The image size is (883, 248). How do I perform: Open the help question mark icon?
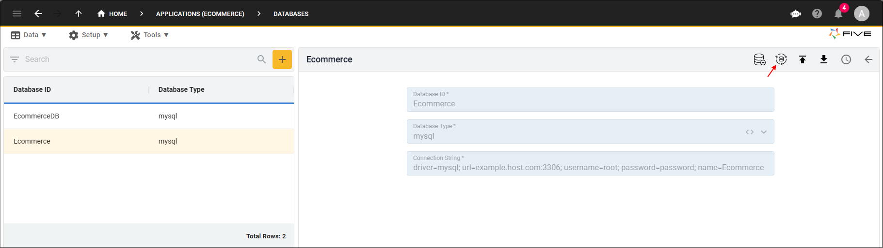point(817,14)
